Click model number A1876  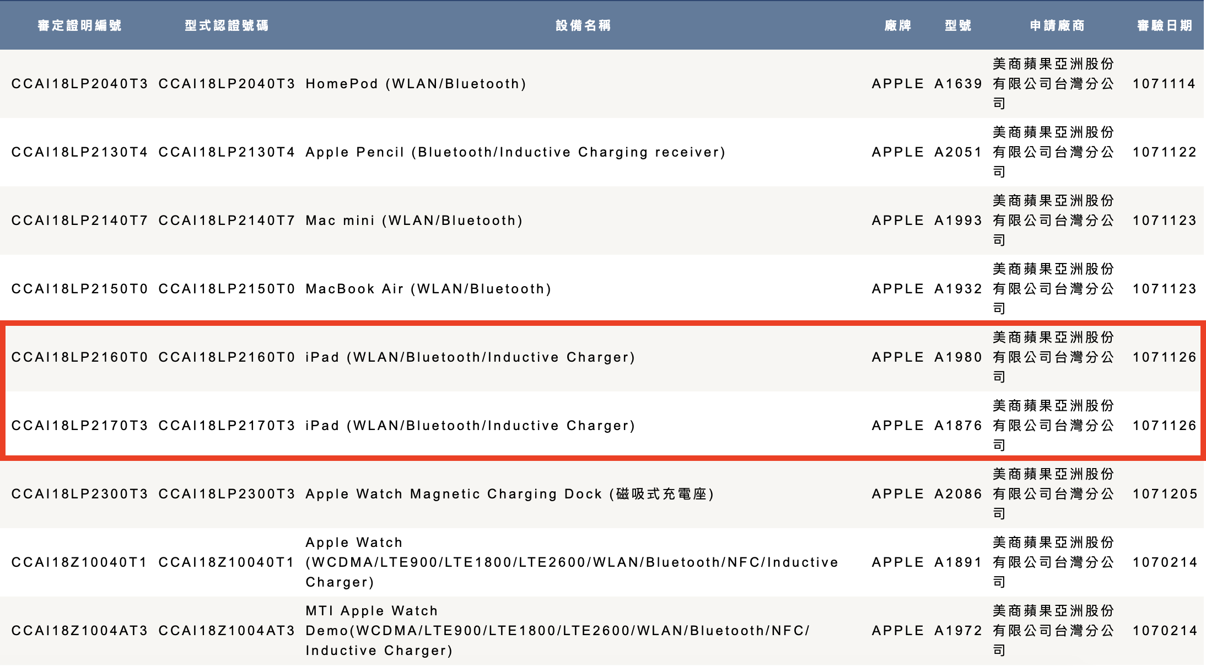[958, 426]
